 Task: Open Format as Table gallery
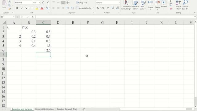pyautogui.click(x=135, y=5)
